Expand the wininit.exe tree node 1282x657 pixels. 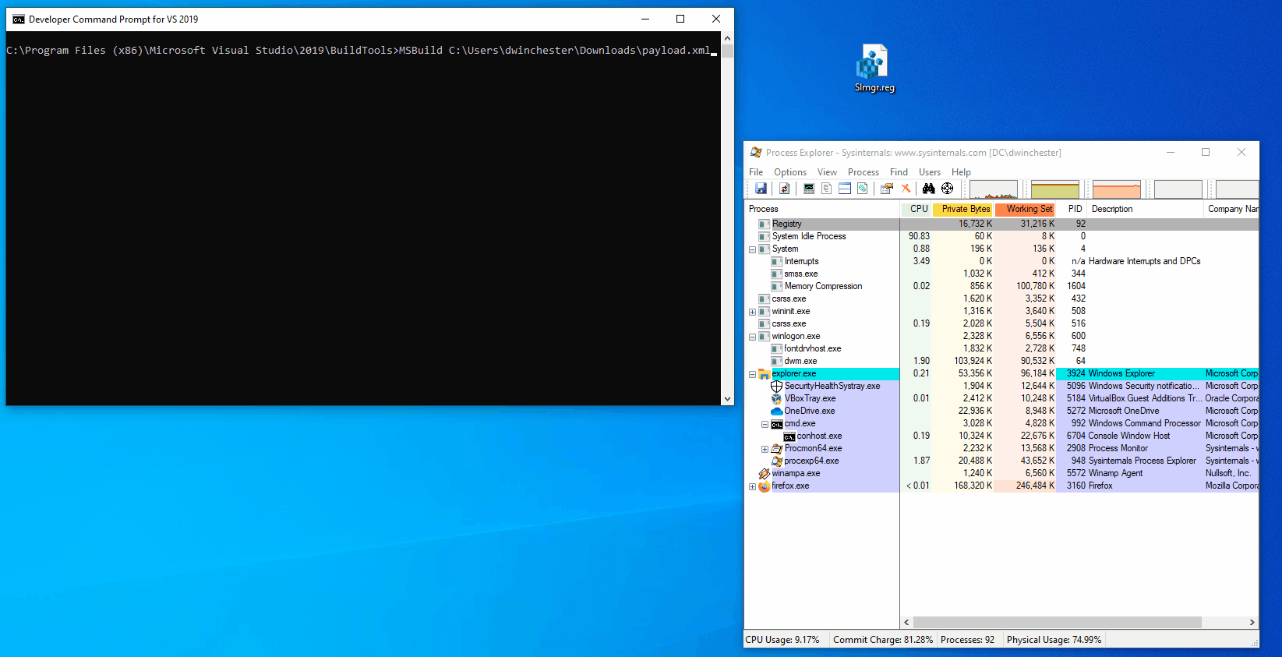(x=753, y=312)
